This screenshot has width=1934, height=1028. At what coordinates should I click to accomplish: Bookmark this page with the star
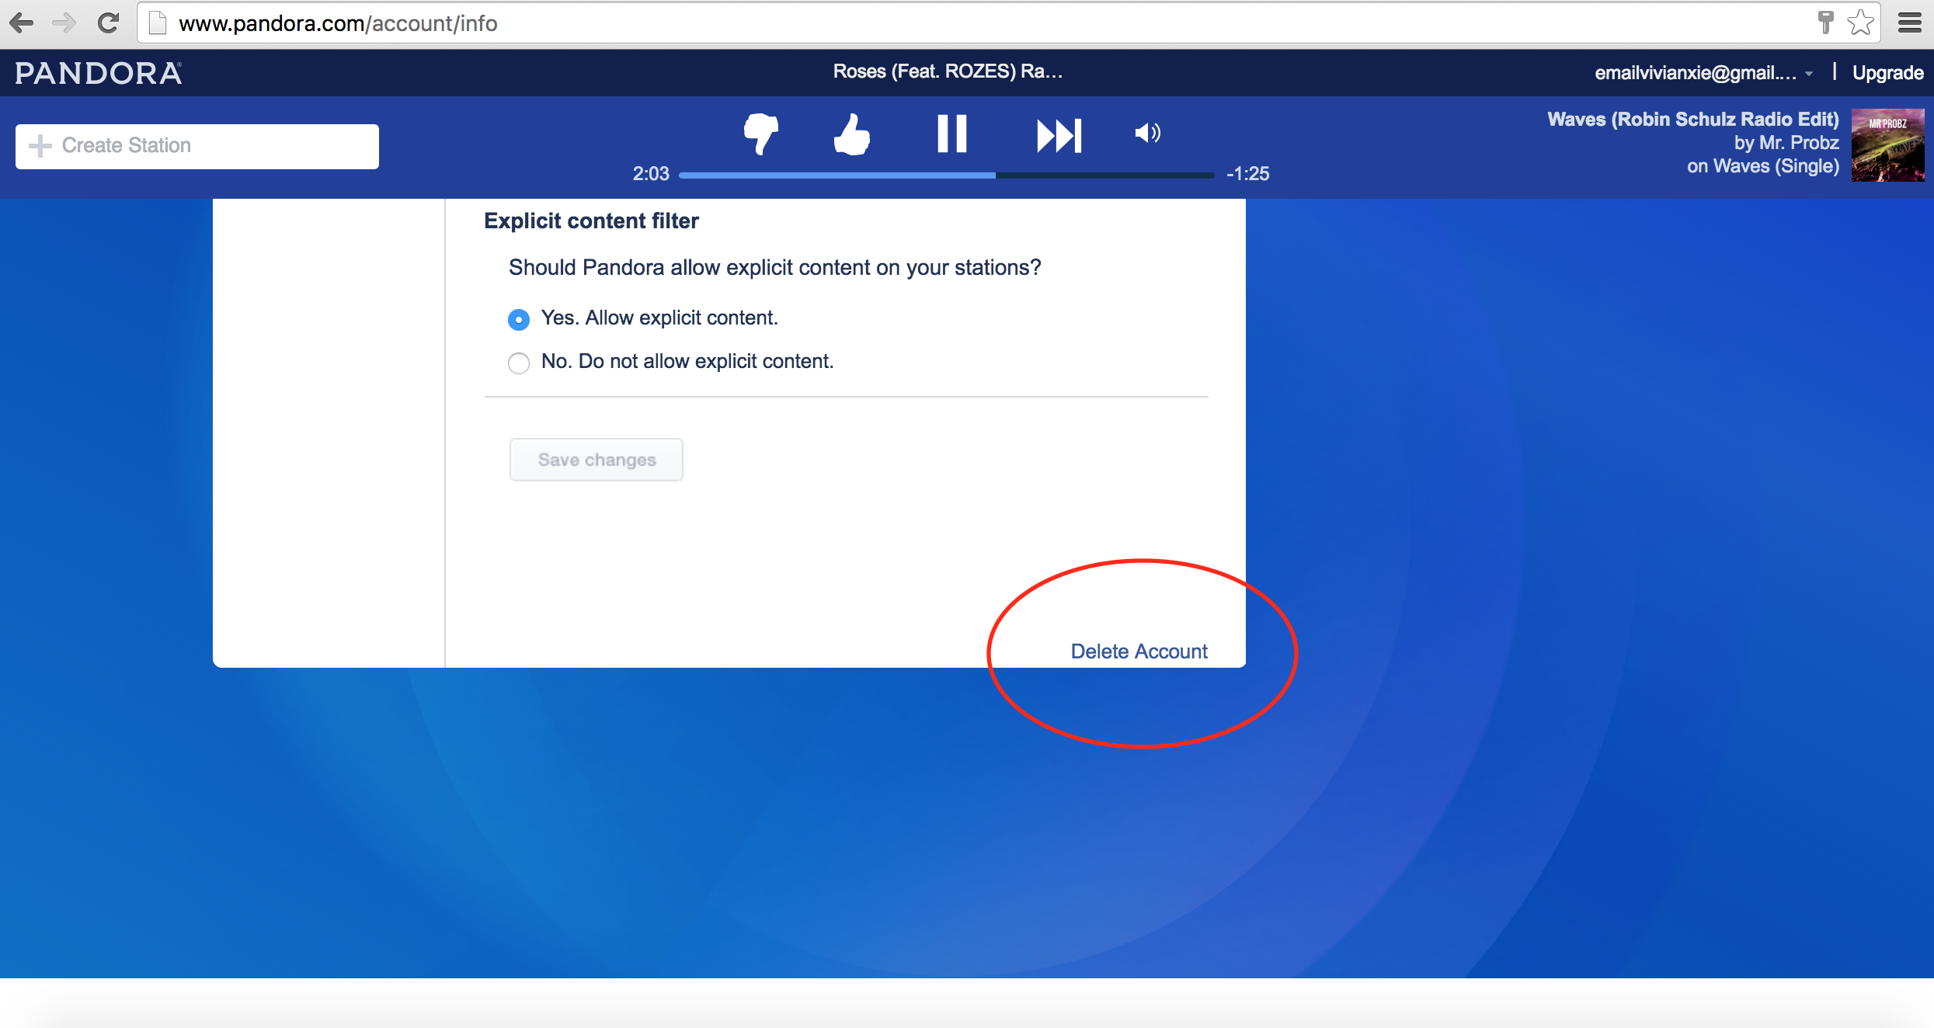pos(1861,23)
